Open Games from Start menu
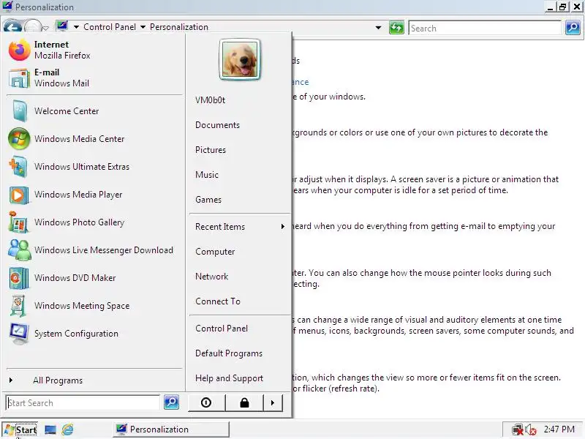The height and width of the screenshot is (439, 585). [208, 200]
